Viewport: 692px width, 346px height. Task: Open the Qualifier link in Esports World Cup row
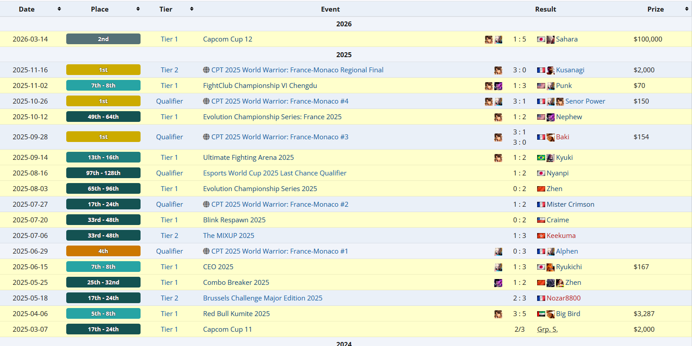170,173
